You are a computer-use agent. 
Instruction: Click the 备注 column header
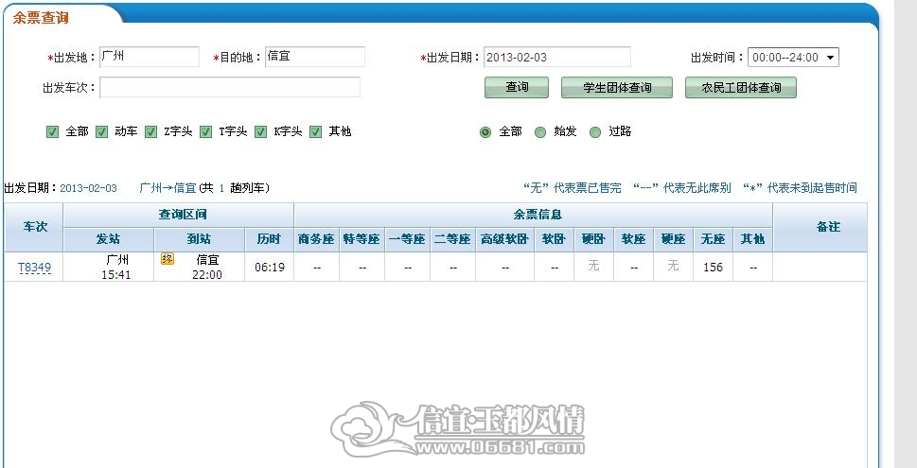(x=820, y=227)
